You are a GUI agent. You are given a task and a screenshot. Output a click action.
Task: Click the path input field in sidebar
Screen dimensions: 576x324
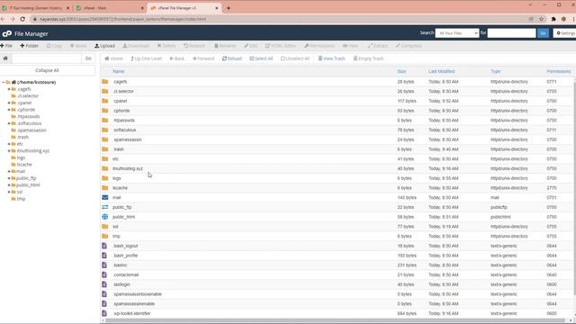[46, 58]
